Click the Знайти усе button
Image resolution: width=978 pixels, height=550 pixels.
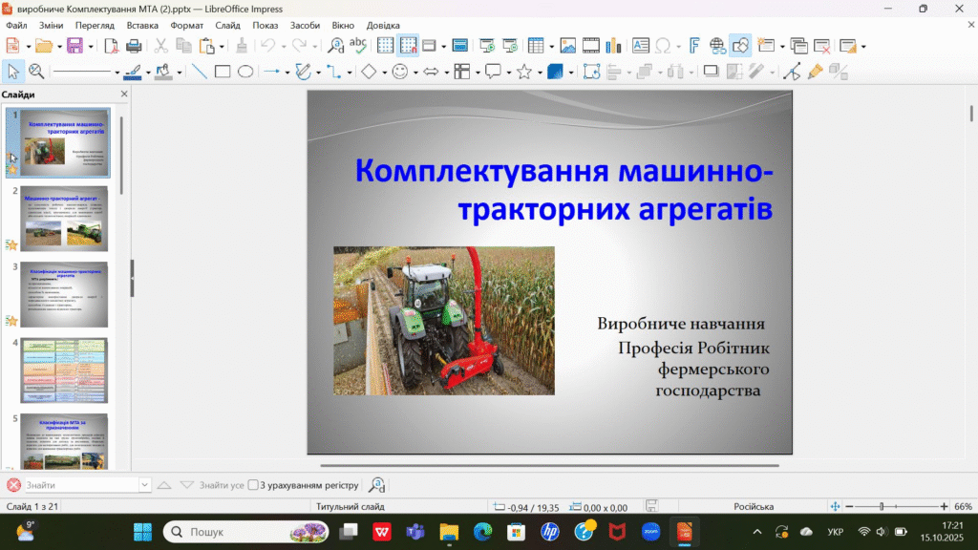pos(222,485)
